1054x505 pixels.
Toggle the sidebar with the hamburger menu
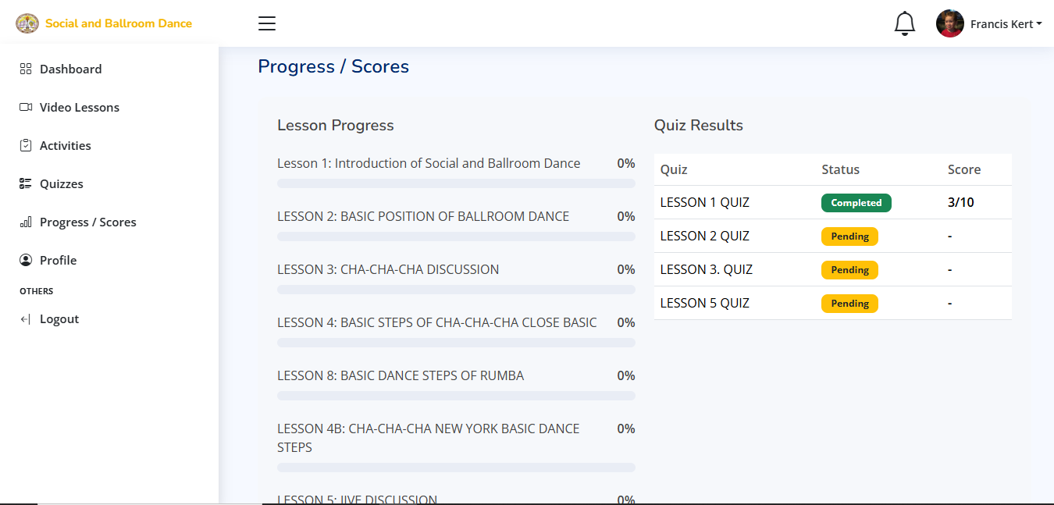pyautogui.click(x=267, y=23)
